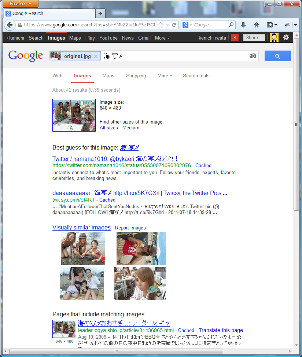Open the sideways red shirt similar image
Screen dimensions: 302x357
pos(141,249)
